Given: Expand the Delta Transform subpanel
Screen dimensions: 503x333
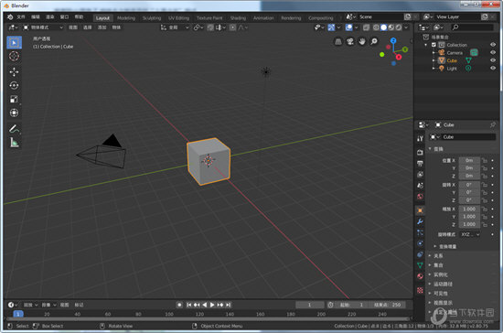Looking at the screenshot, I should click(x=435, y=246).
